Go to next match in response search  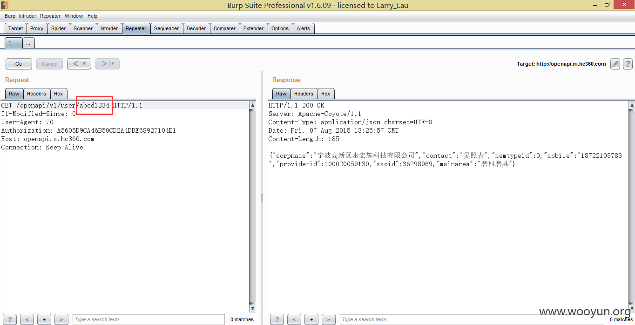(329, 319)
